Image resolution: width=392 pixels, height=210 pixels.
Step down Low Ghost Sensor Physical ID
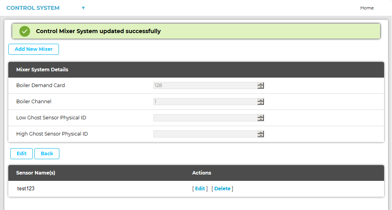(x=261, y=119)
